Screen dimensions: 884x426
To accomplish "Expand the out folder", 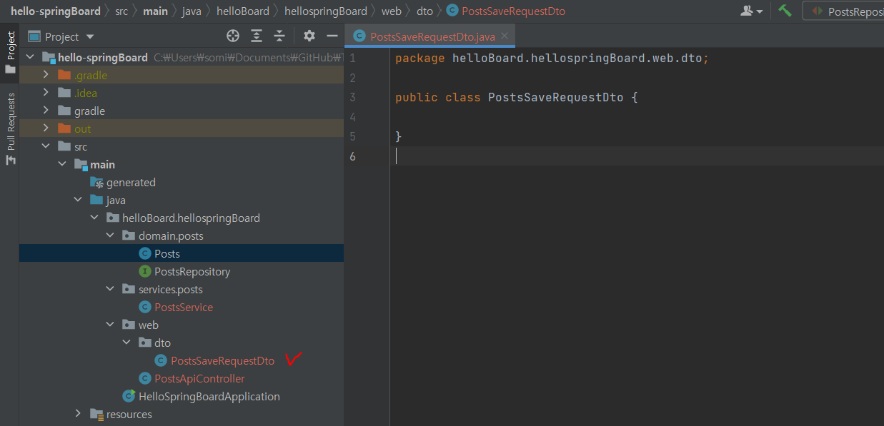I will [46, 128].
